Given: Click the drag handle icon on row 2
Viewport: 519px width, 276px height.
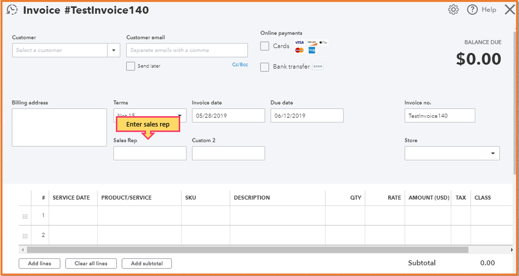Looking at the screenshot, I should pyautogui.click(x=25, y=236).
